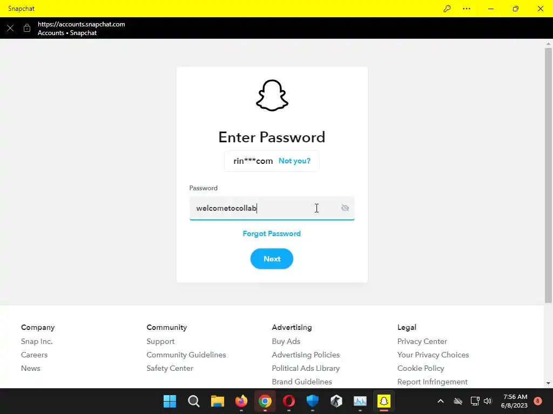Open the Community Guidelines link
553x414 pixels.
(186, 355)
